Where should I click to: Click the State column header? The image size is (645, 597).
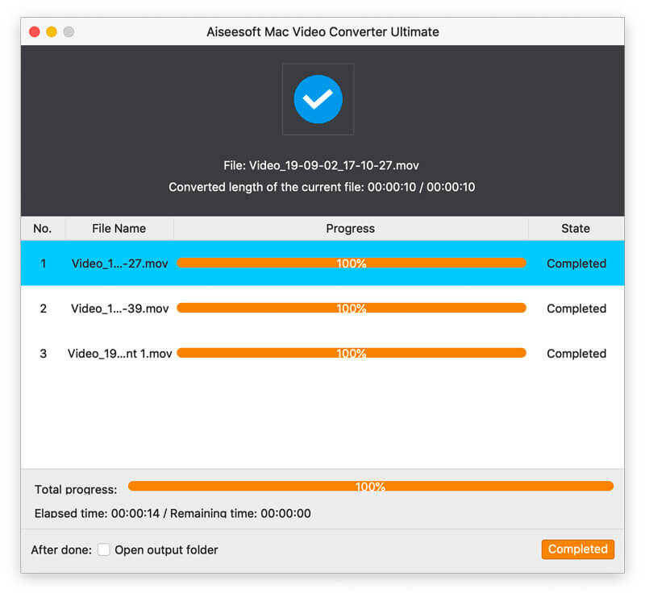tap(576, 228)
